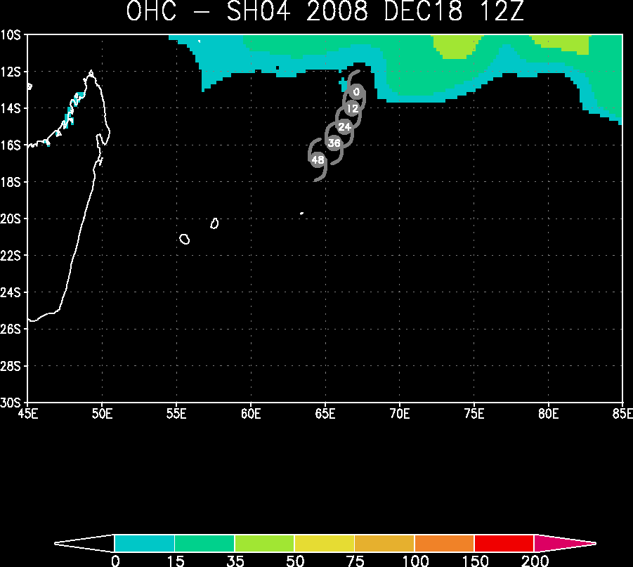Click the 36-hour forecast cyclone marker
Viewport: 633px width, 567px height.
pos(334,143)
